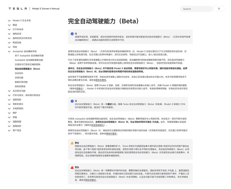Click the Autopilot 自动辅助驾驶 section label
231x189 pixels.
24,51
